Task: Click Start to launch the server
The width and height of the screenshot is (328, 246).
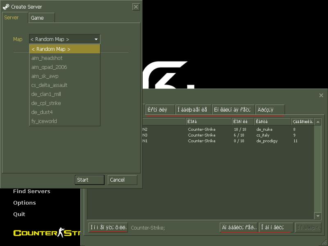Action: click(x=89, y=180)
